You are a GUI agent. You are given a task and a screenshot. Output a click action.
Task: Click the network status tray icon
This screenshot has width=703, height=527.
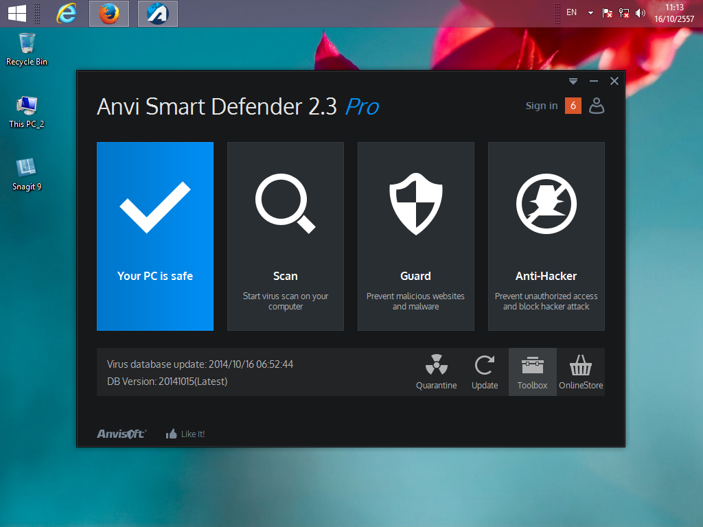click(623, 13)
